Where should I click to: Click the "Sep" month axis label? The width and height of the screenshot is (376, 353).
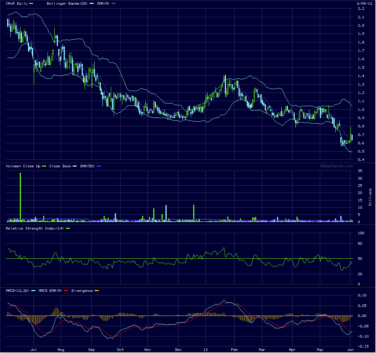[91, 350]
